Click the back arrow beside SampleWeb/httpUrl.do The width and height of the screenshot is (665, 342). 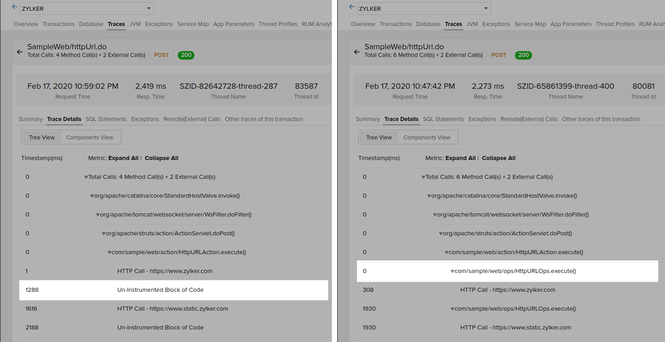(x=20, y=52)
